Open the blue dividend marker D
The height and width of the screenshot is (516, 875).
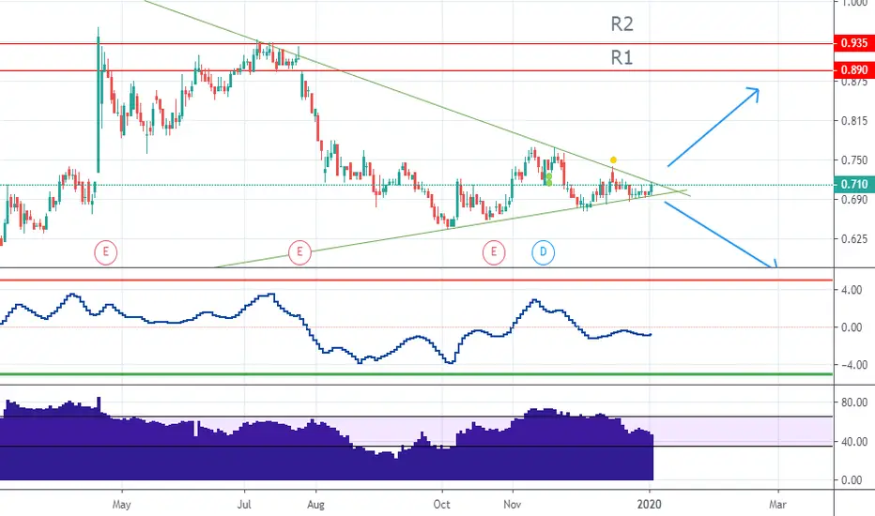(543, 252)
